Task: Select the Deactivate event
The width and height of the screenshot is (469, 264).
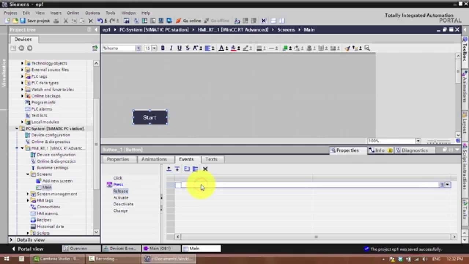Action: [123, 204]
